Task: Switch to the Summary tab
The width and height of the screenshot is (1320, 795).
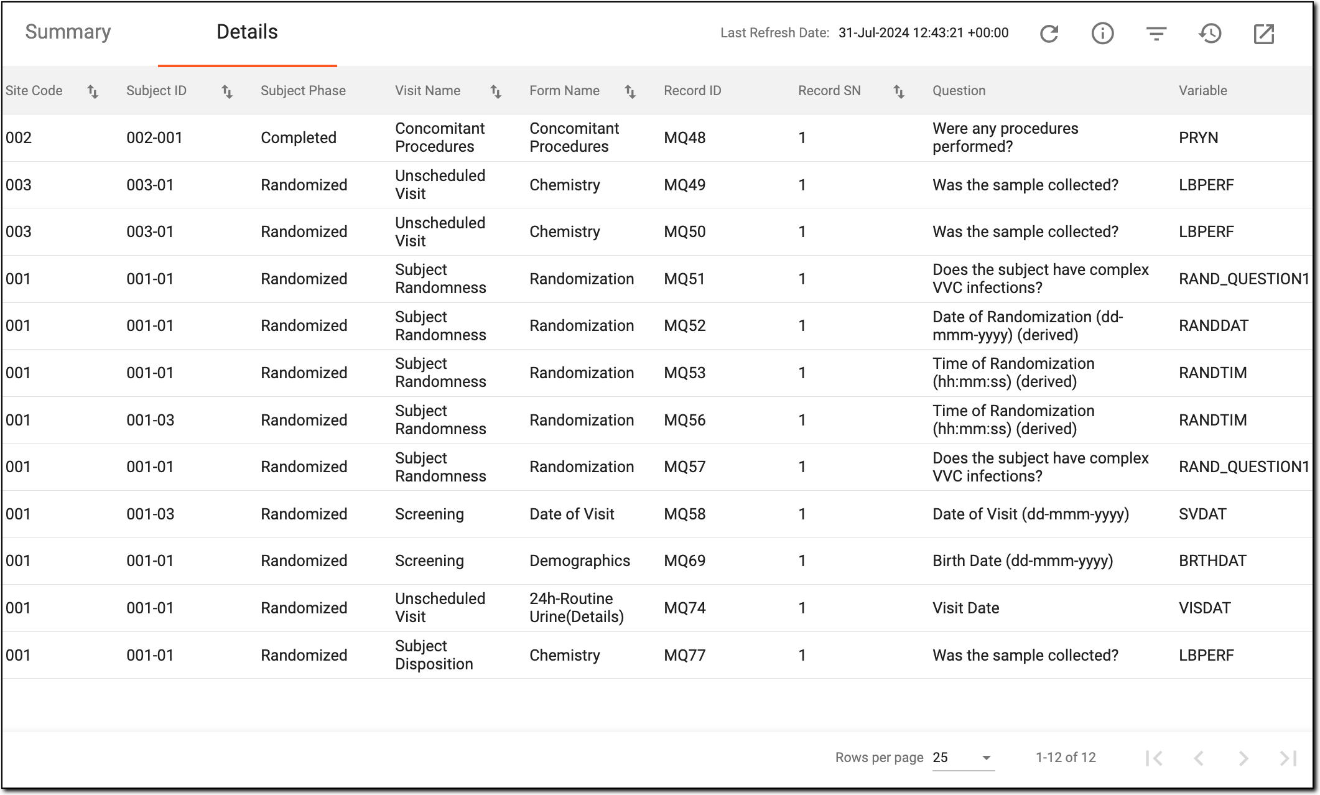Action: (68, 32)
